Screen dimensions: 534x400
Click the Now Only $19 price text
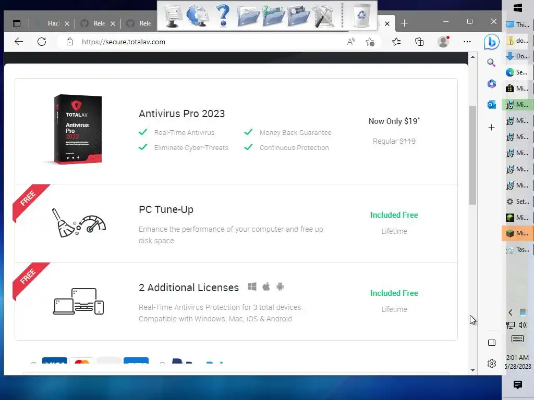tap(394, 121)
